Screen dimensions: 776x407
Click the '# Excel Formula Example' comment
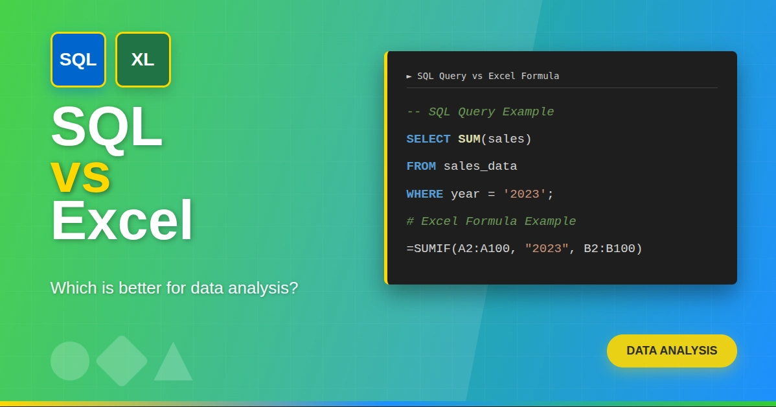coord(491,222)
